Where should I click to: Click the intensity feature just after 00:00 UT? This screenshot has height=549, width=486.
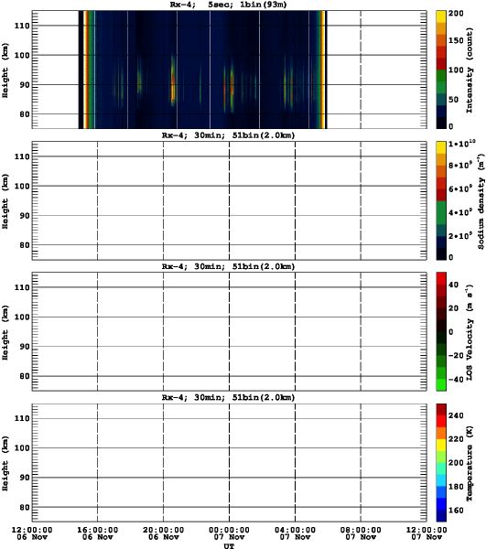[x=232, y=87]
